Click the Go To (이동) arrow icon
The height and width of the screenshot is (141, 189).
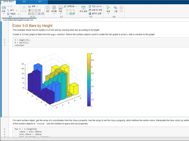(3, 8)
